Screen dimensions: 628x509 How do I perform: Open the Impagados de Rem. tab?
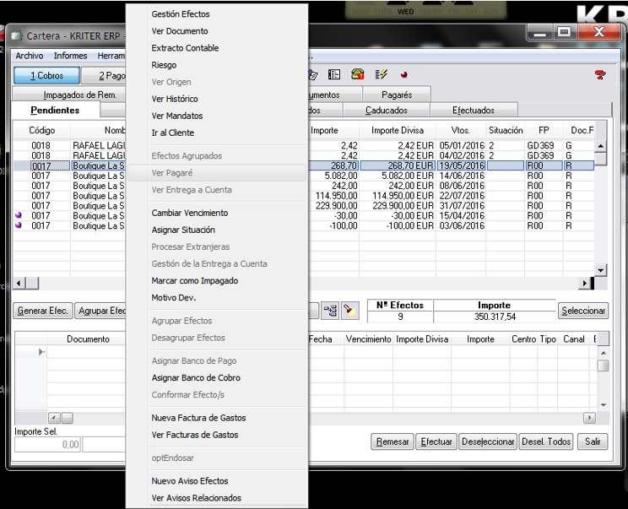coord(80,95)
